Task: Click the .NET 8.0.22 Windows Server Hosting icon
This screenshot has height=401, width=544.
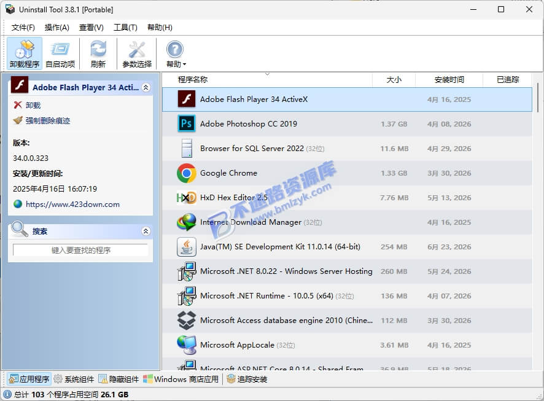Action: pyautogui.click(x=187, y=271)
